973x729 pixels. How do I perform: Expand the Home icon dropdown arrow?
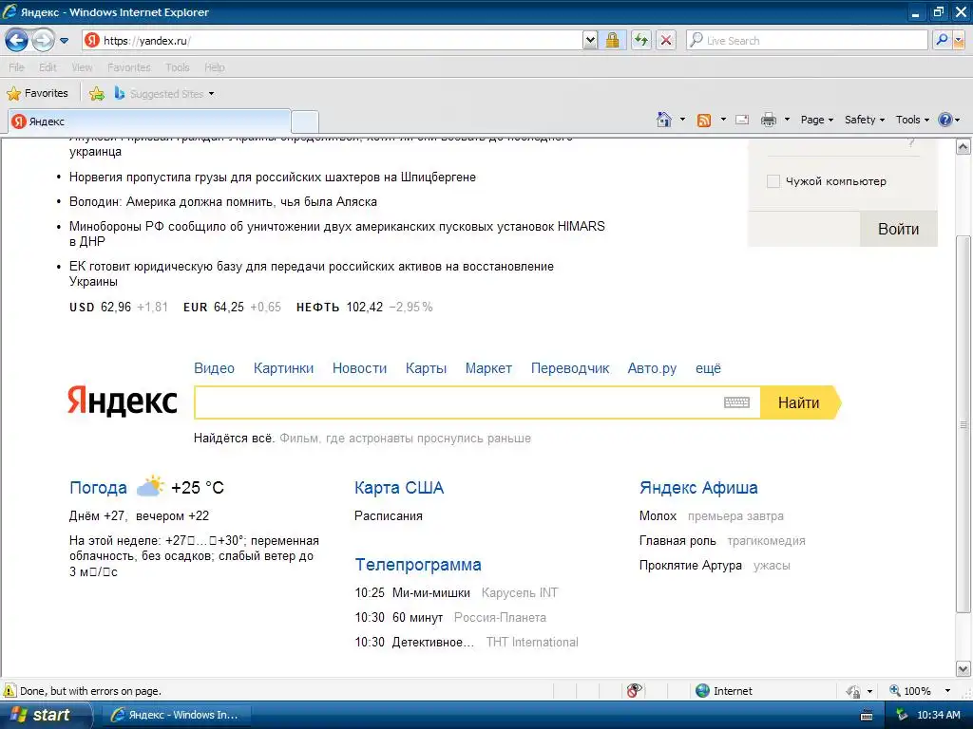pyautogui.click(x=682, y=120)
